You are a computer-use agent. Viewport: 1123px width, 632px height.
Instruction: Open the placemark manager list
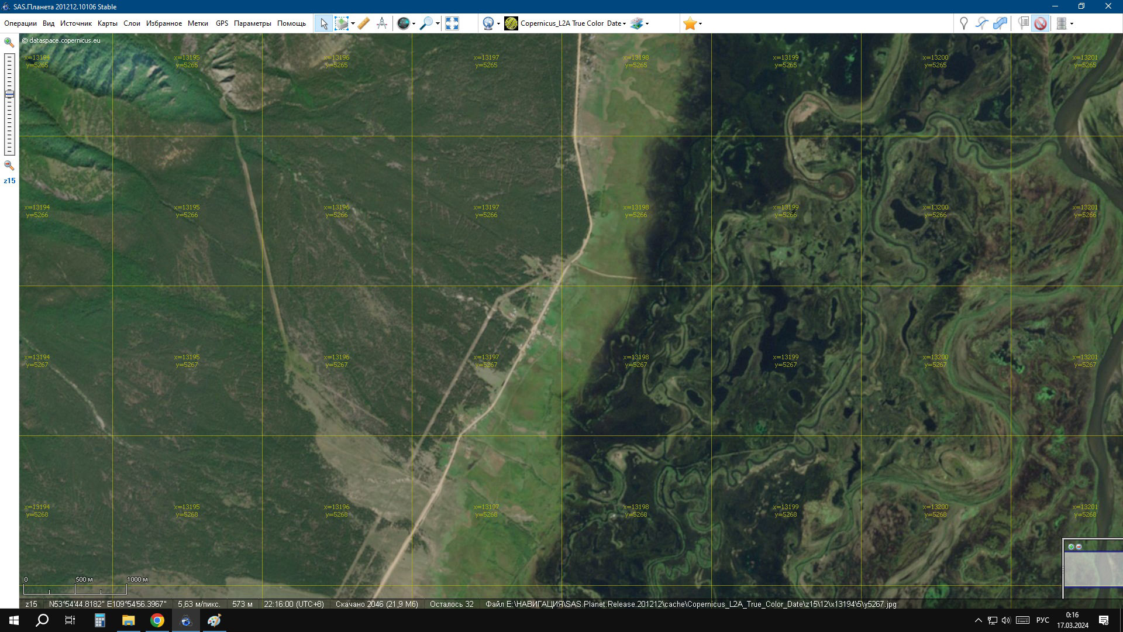1023,23
